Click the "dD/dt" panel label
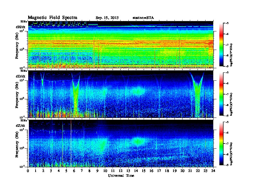 click(x=21, y=76)
